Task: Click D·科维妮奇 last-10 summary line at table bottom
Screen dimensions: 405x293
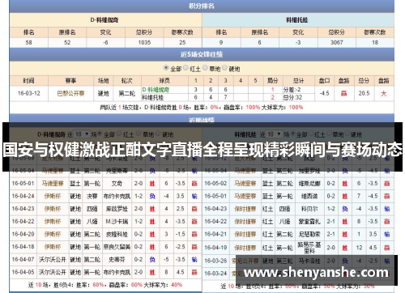Action: [x=105, y=285]
